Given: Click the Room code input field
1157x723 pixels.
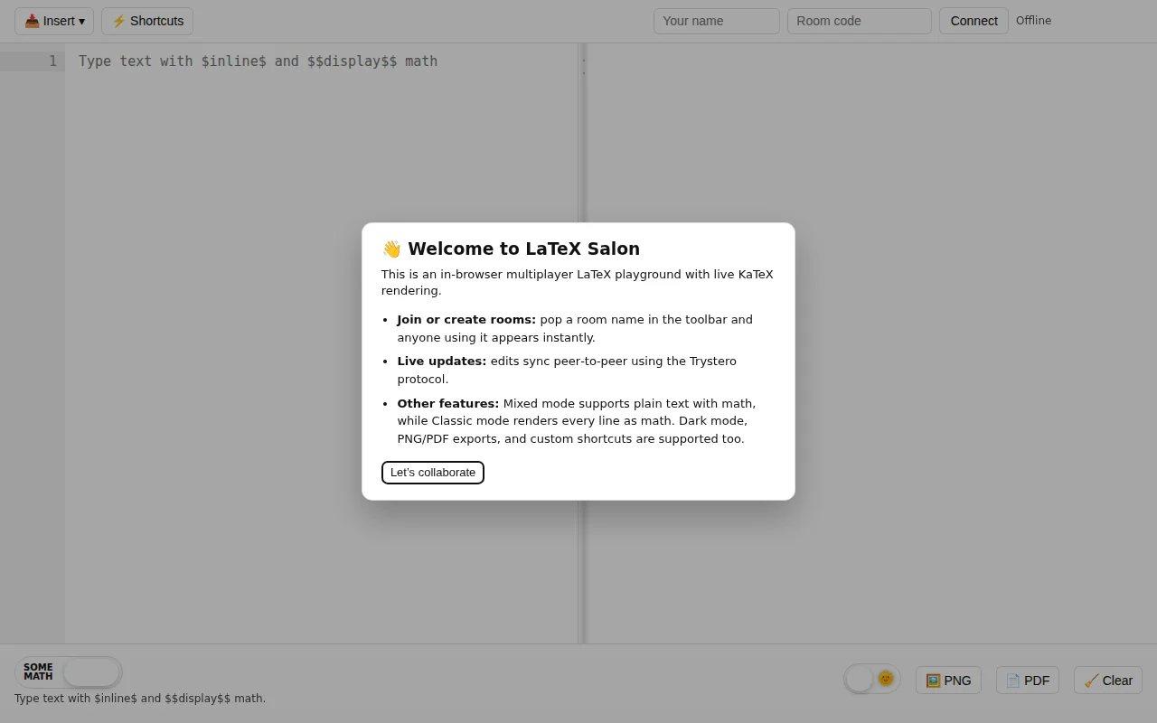Looking at the screenshot, I should pos(860,21).
